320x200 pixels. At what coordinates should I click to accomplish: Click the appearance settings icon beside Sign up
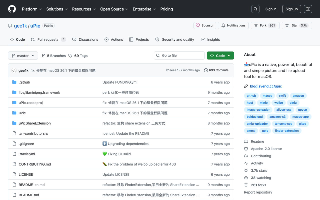point(308,9)
